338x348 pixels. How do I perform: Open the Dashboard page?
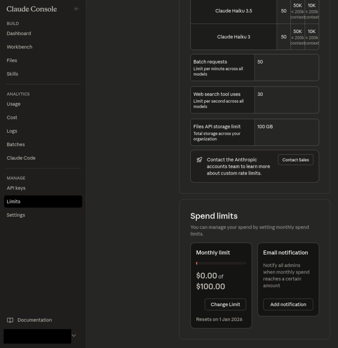[x=19, y=33]
